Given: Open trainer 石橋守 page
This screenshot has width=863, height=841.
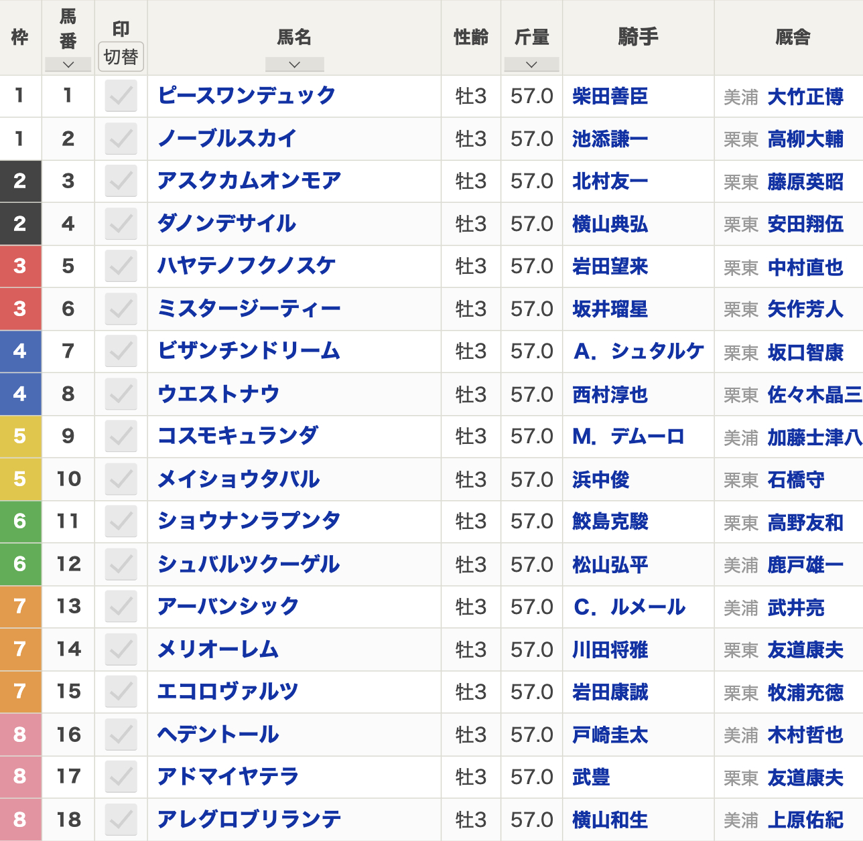Looking at the screenshot, I should pos(796,480).
